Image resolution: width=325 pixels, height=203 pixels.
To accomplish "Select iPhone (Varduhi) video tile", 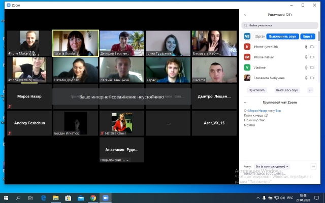I will pyautogui.click(x=29, y=70).
